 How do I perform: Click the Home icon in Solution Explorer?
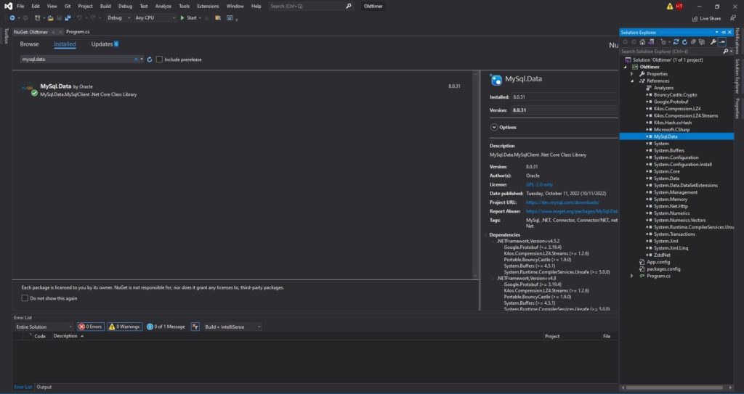coord(642,42)
